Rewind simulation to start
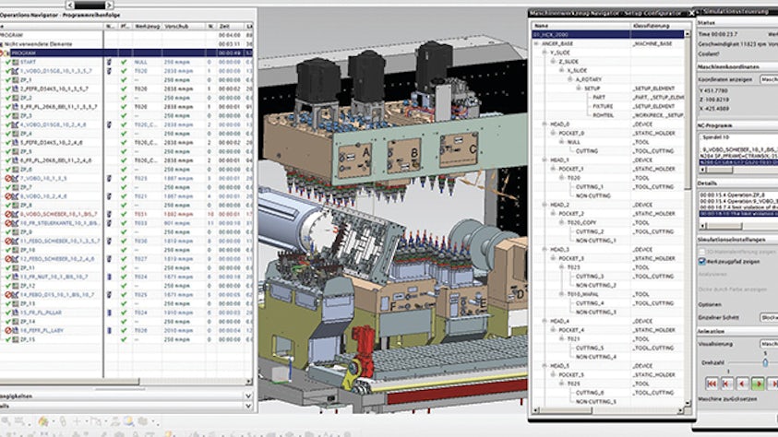778x437 pixels. (712, 384)
